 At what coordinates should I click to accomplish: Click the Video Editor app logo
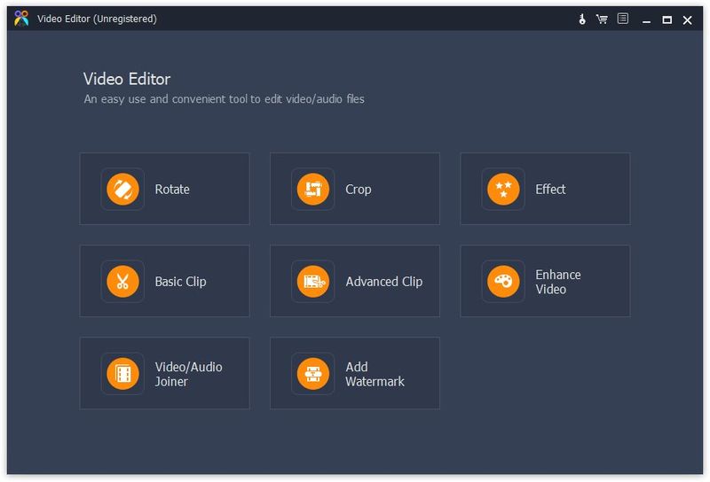pyautogui.click(x=21, y=19)
